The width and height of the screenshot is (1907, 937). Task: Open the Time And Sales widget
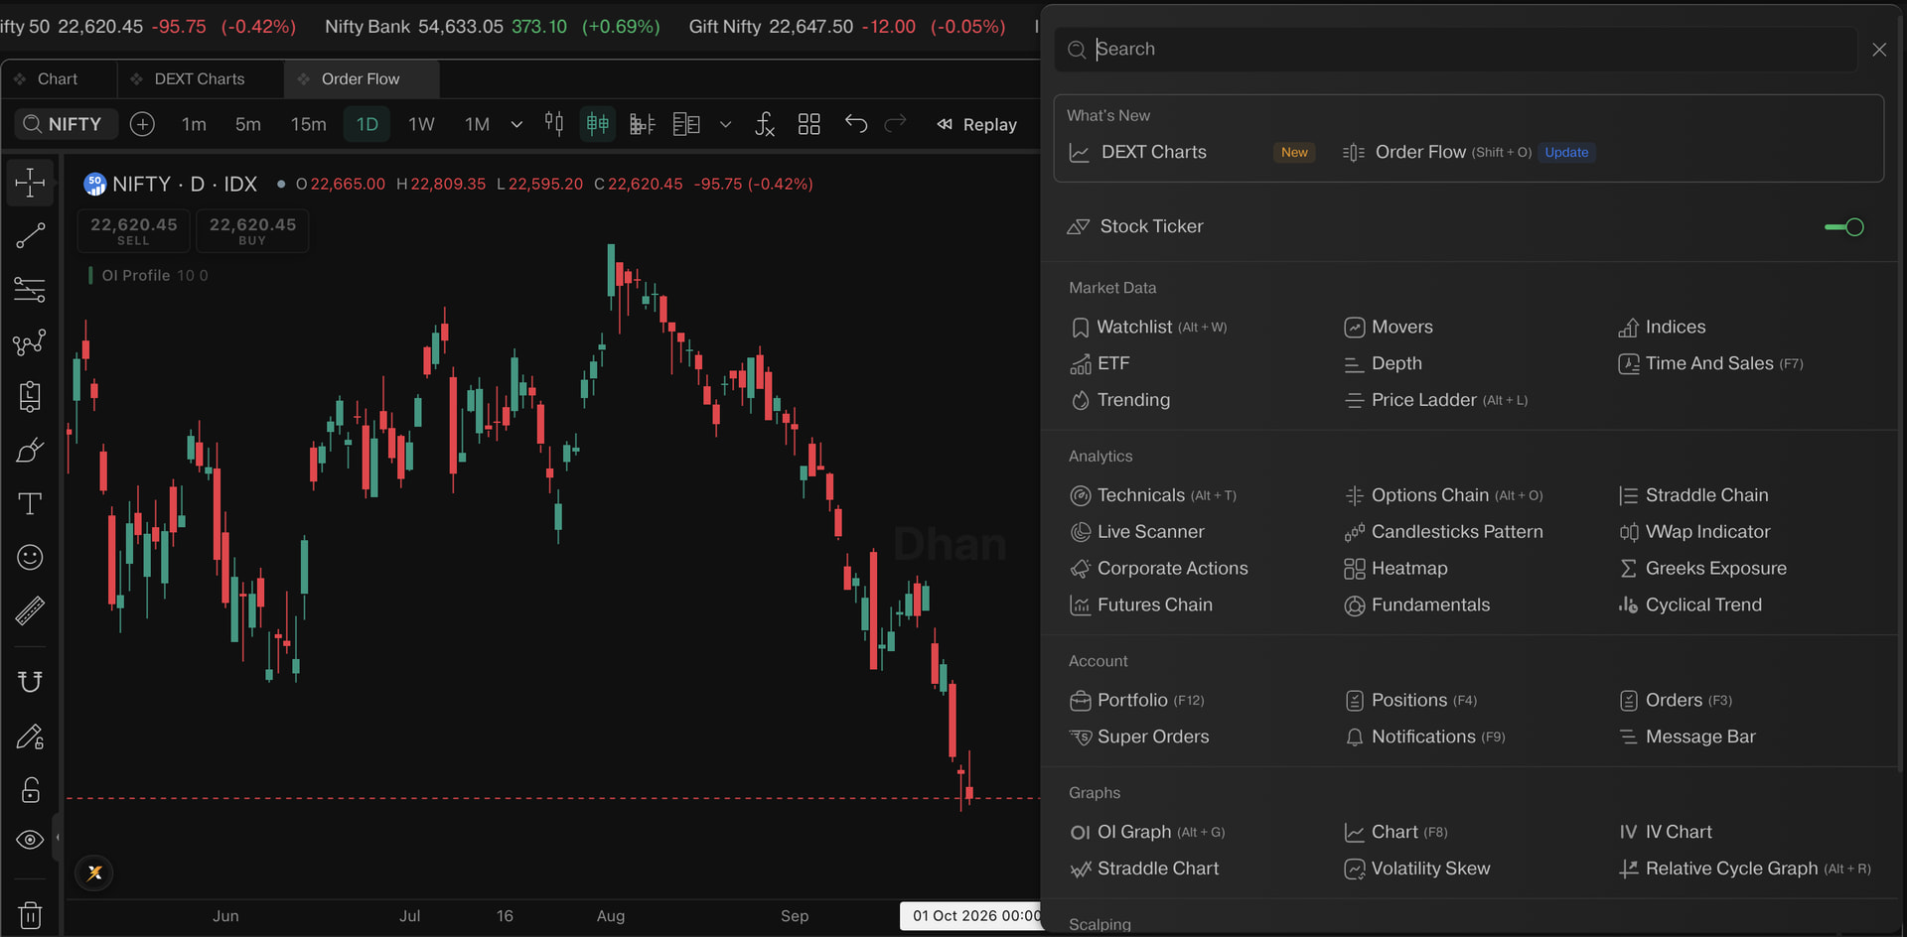(x=1711, y=363)
